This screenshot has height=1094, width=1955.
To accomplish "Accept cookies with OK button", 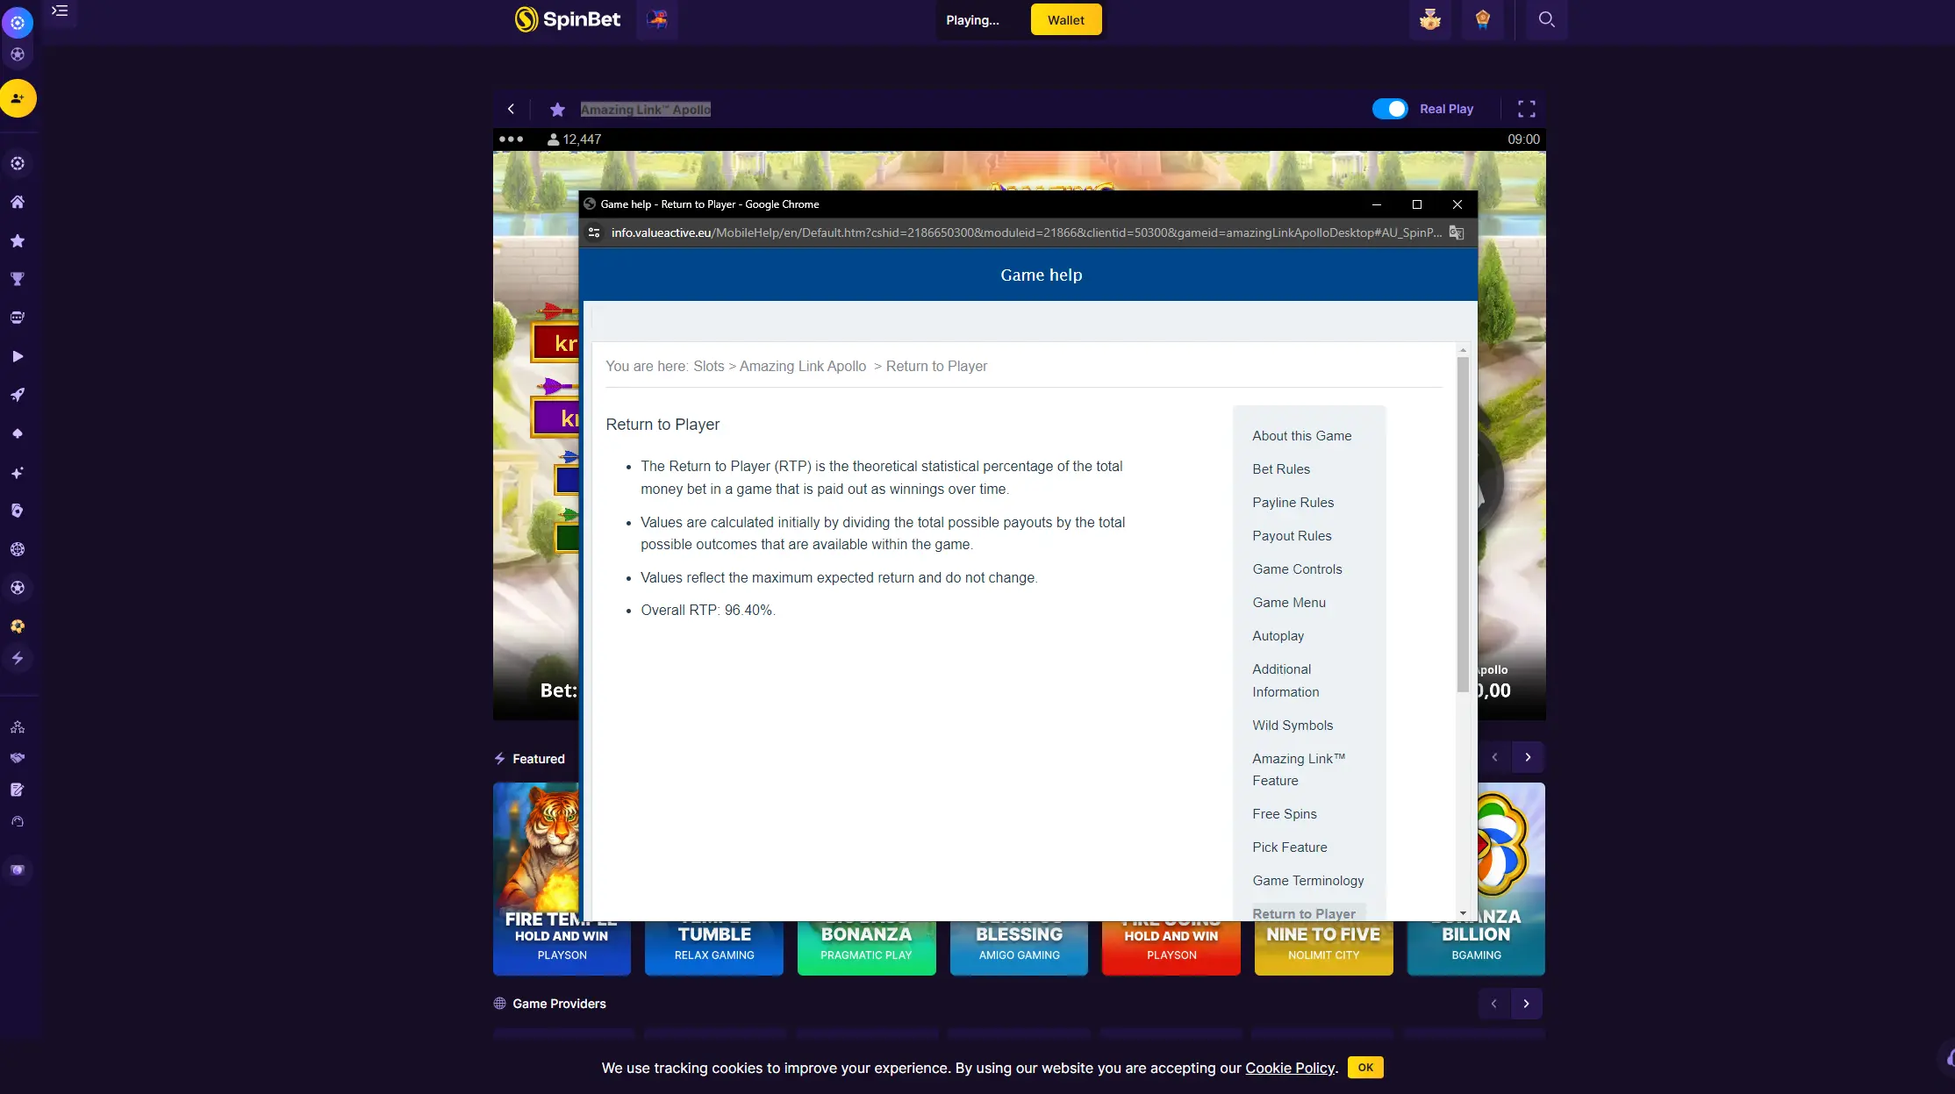I will [1365, 1068].
